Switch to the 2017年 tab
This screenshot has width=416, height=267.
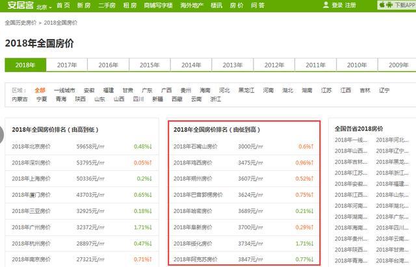67,65
